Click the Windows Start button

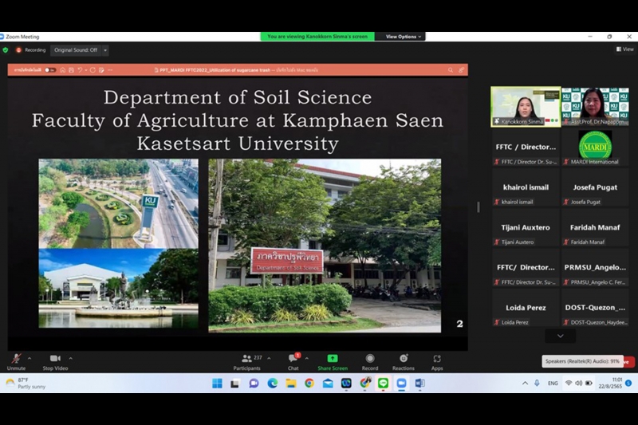[217, 384]
